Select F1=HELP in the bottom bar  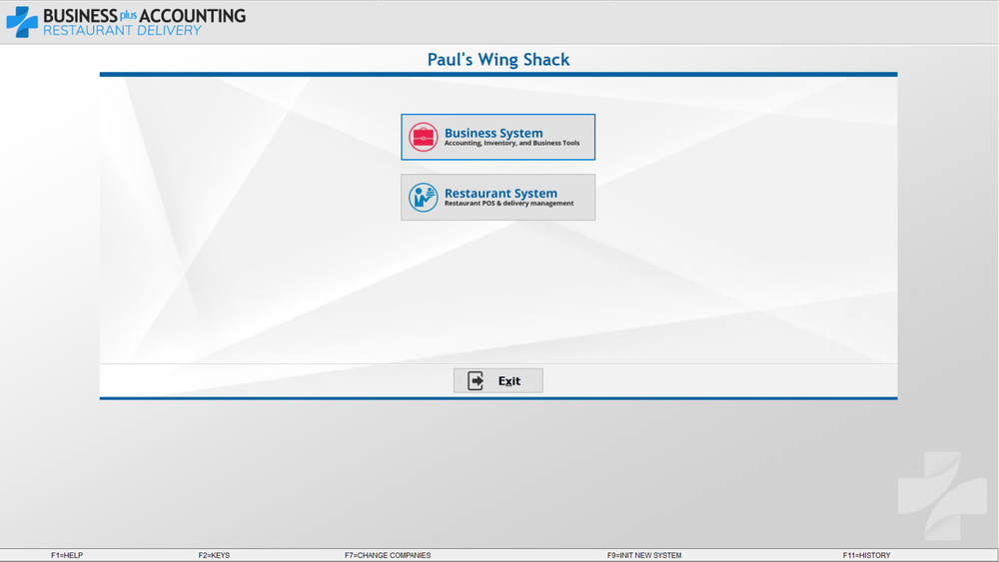click(x=67, y=555)
